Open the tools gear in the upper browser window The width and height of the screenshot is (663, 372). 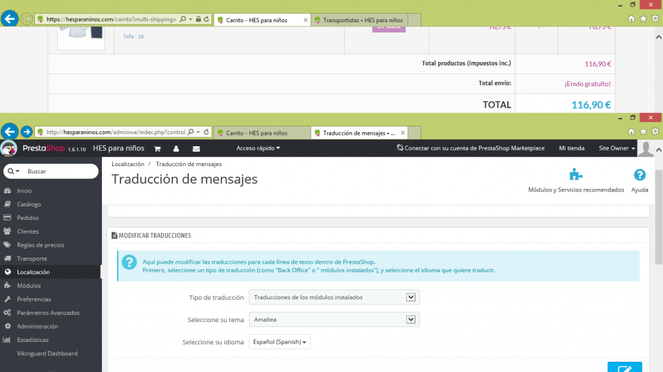[x=655, y=19]
